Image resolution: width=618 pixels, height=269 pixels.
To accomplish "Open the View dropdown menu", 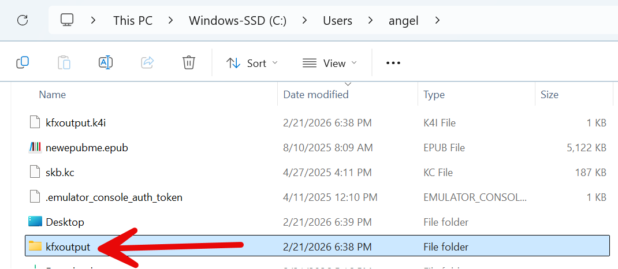I will [x=330, y=63].
